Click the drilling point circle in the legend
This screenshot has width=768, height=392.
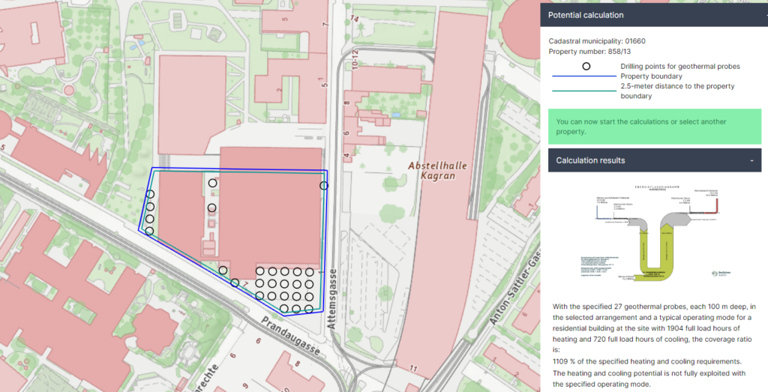[586, 66]
